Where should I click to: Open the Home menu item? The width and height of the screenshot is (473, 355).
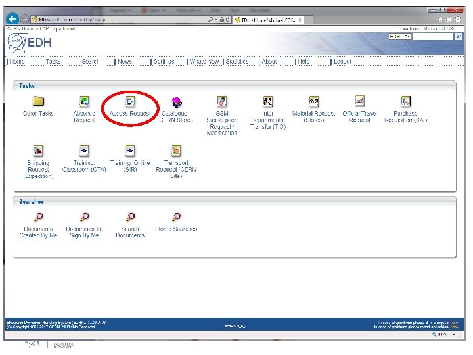click(x=17, y=62)
